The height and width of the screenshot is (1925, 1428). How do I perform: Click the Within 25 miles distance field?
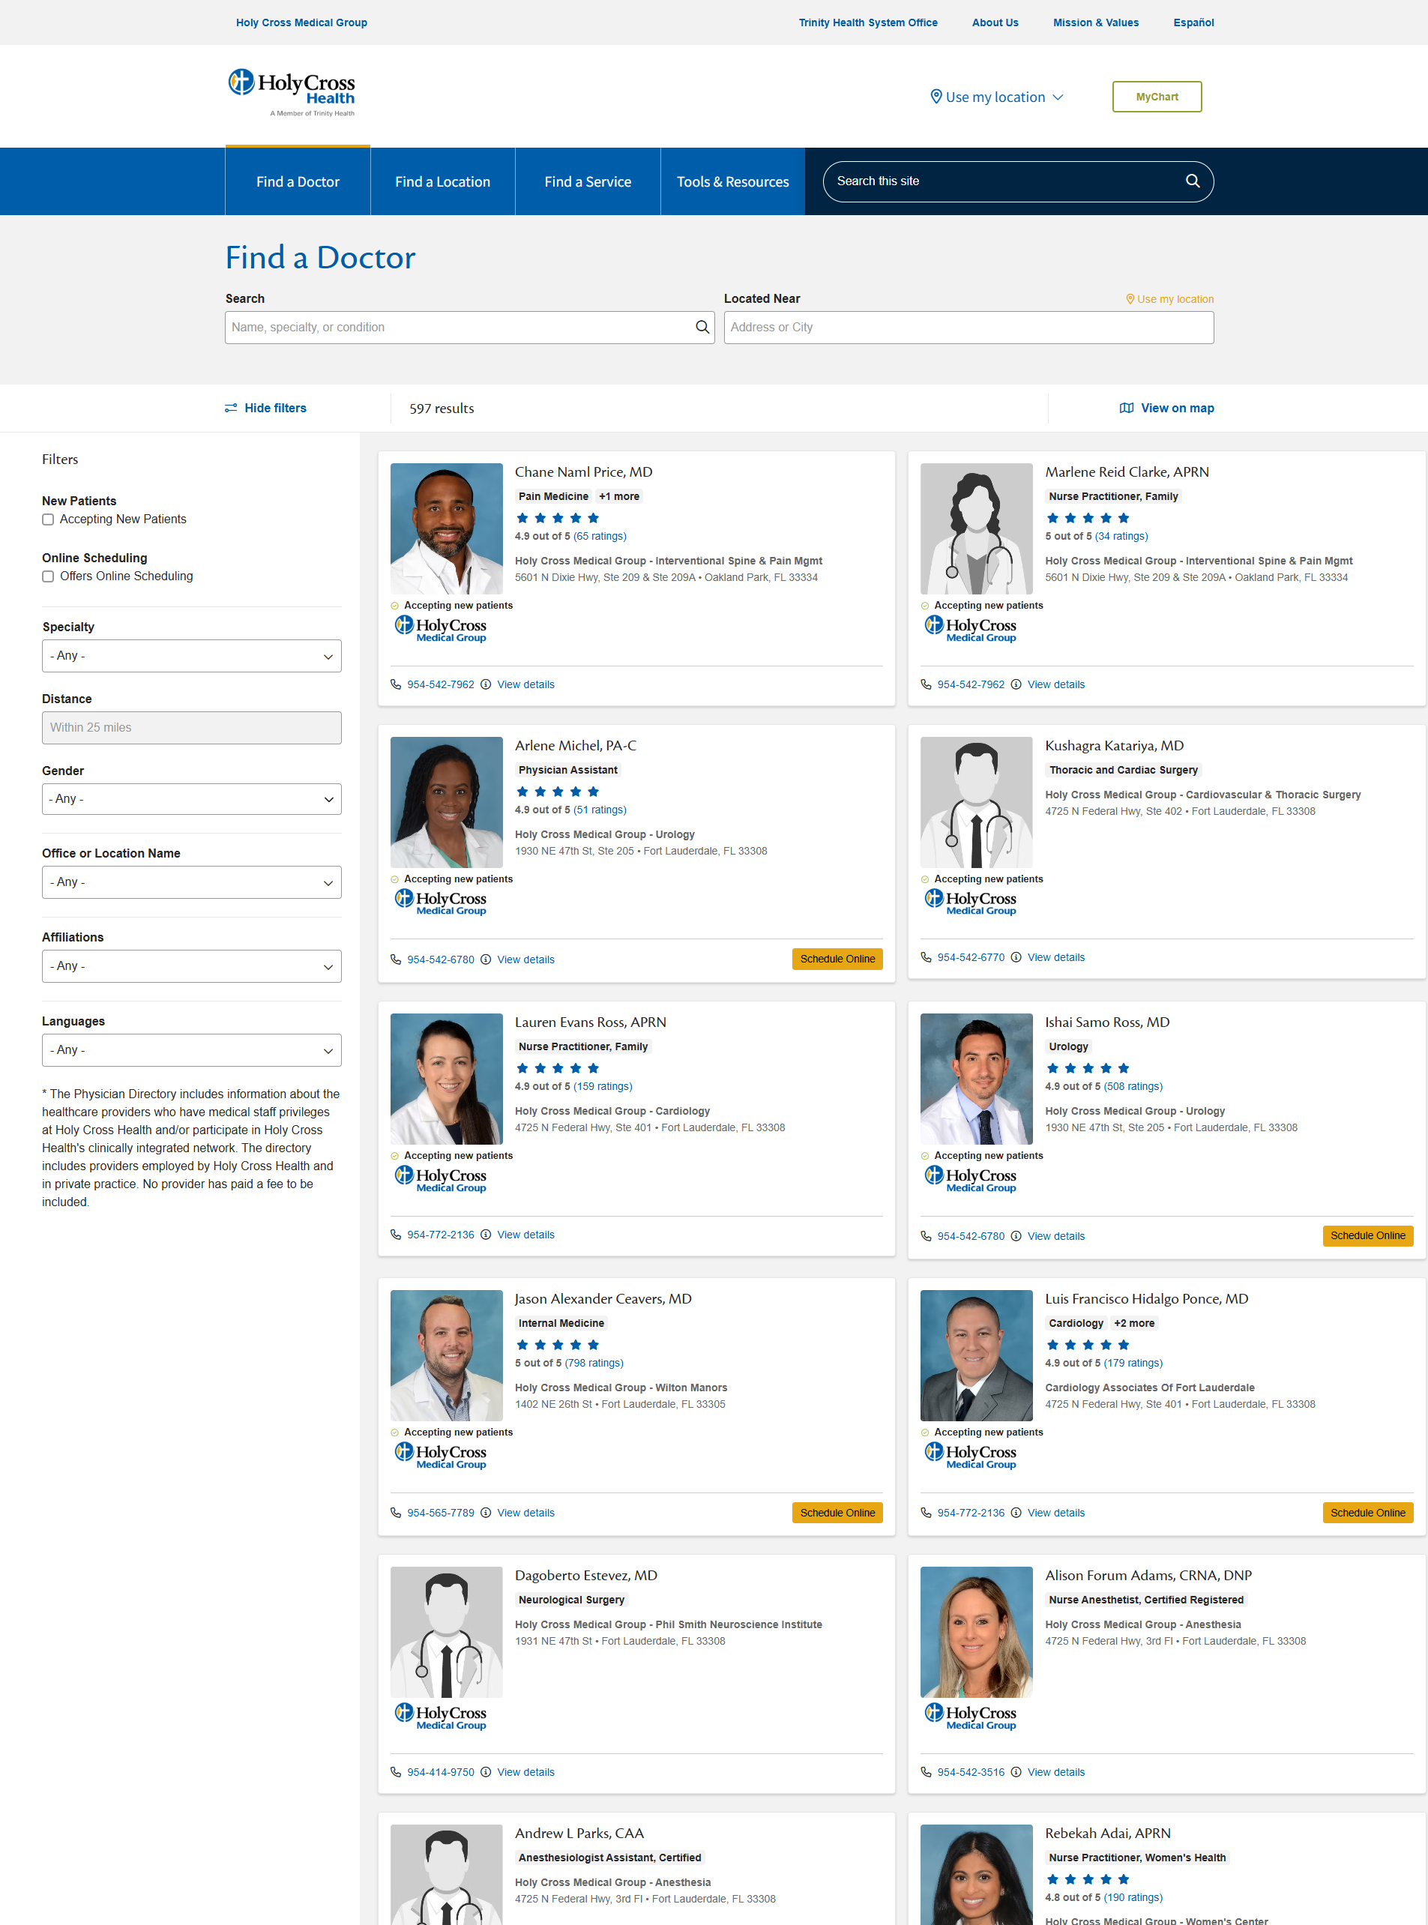pyautogui.click(x=192, y=728)
